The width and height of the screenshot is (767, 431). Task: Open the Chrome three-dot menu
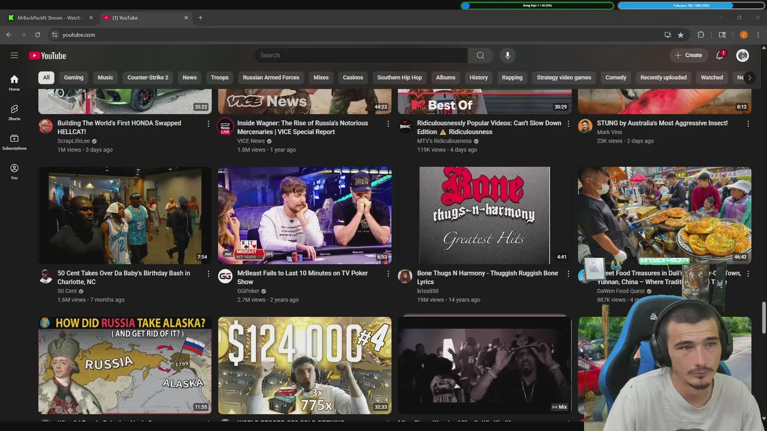[758, 35]
